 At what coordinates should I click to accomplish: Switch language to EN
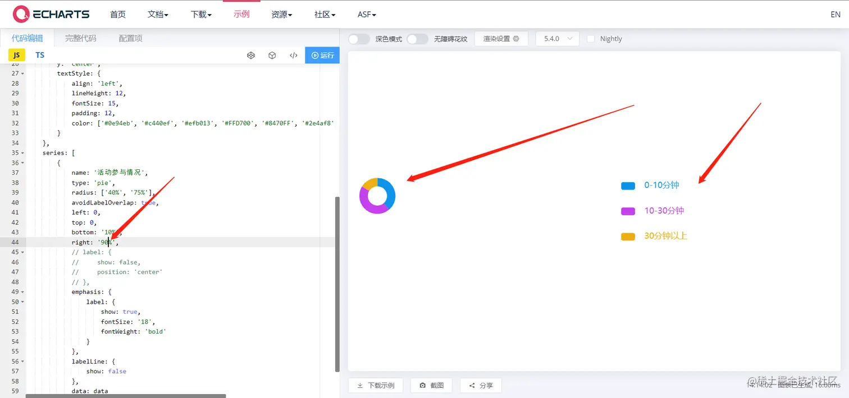[835, 15]
